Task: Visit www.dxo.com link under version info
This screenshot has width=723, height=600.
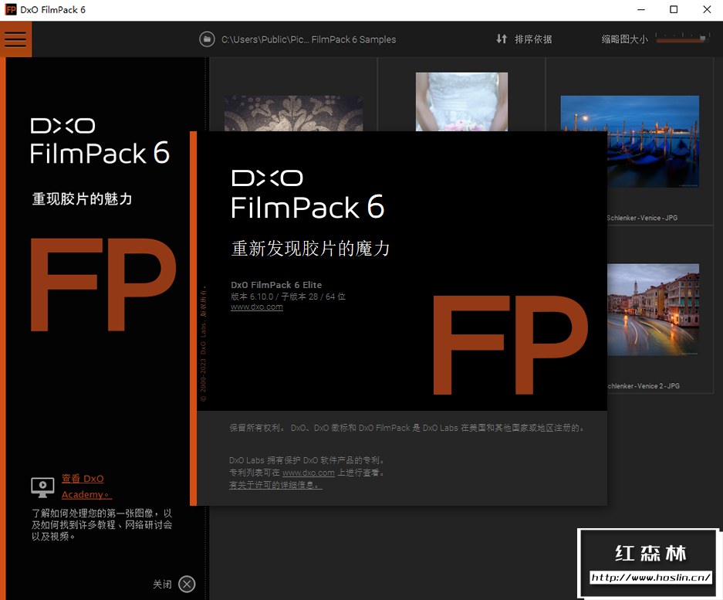Action: pos(256,307)
